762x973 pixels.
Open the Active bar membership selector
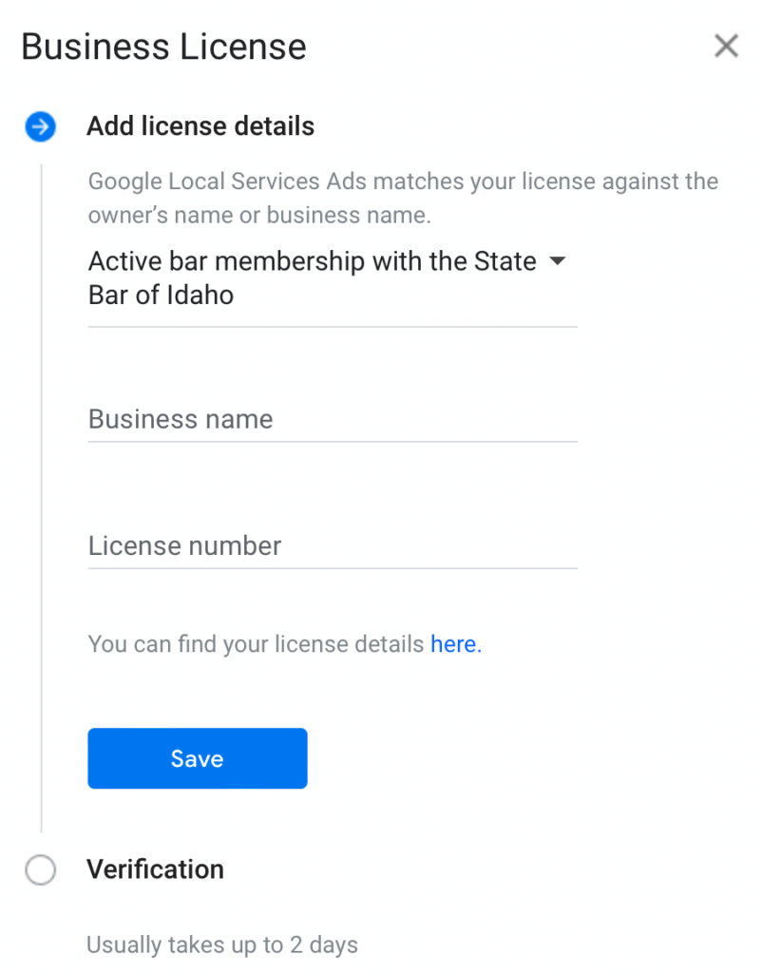pyautogui.click(x=333, y=278)
